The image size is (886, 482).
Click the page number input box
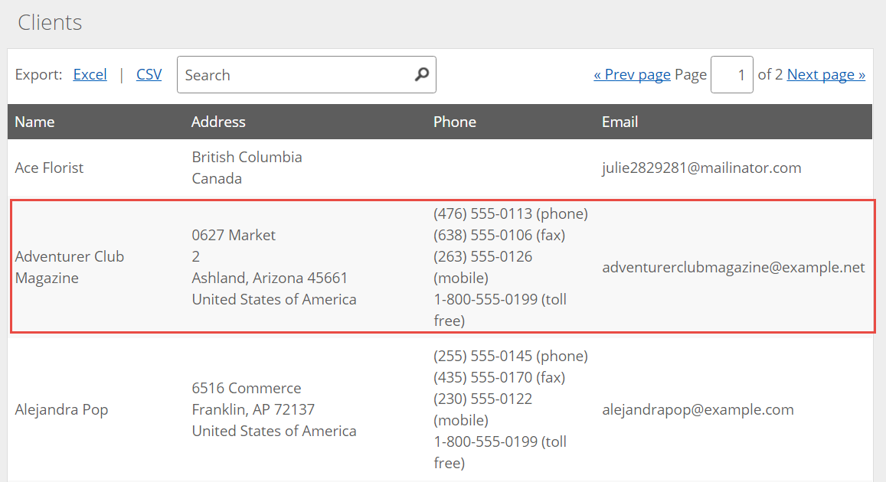732,74
